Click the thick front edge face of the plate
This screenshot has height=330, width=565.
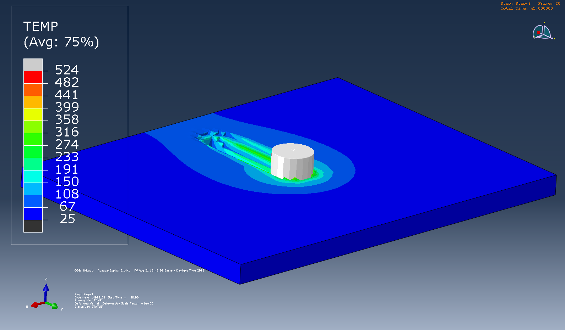[398, 230]
